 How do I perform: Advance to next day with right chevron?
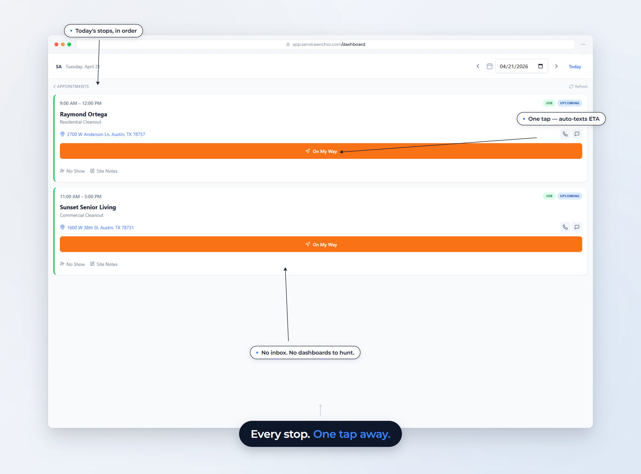[x=556, y=66]
